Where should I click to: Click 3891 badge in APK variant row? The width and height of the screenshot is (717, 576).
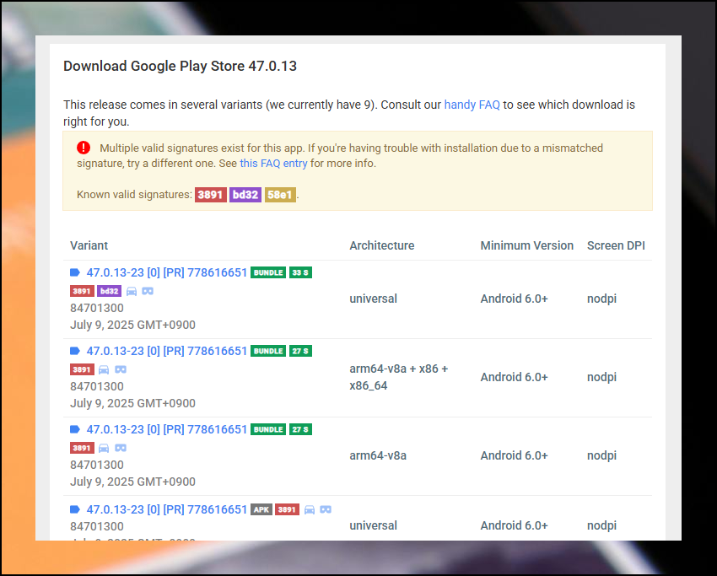pos(287,509)
